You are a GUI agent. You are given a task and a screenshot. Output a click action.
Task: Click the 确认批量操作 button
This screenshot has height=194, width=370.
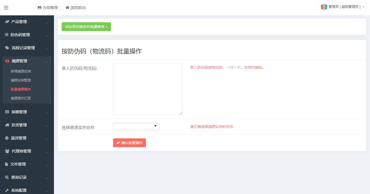click(x=129, y=142)
